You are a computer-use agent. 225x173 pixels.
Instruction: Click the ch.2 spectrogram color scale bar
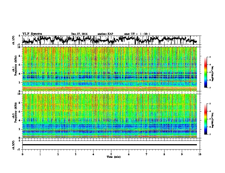click(205, 119)
